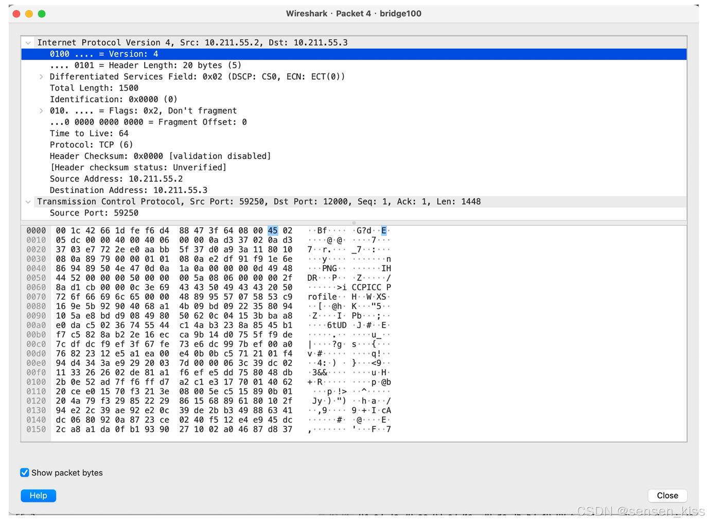707x523 pixels.
Task: Select the Total Length: 1500 row
Action: tap(354, 88)
